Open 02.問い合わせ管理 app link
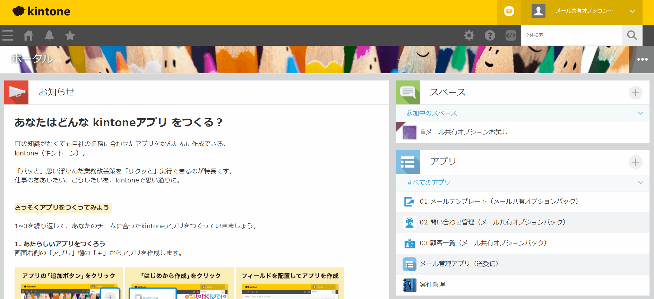This screenshot has width=654, height=299. tap(492, 222)
